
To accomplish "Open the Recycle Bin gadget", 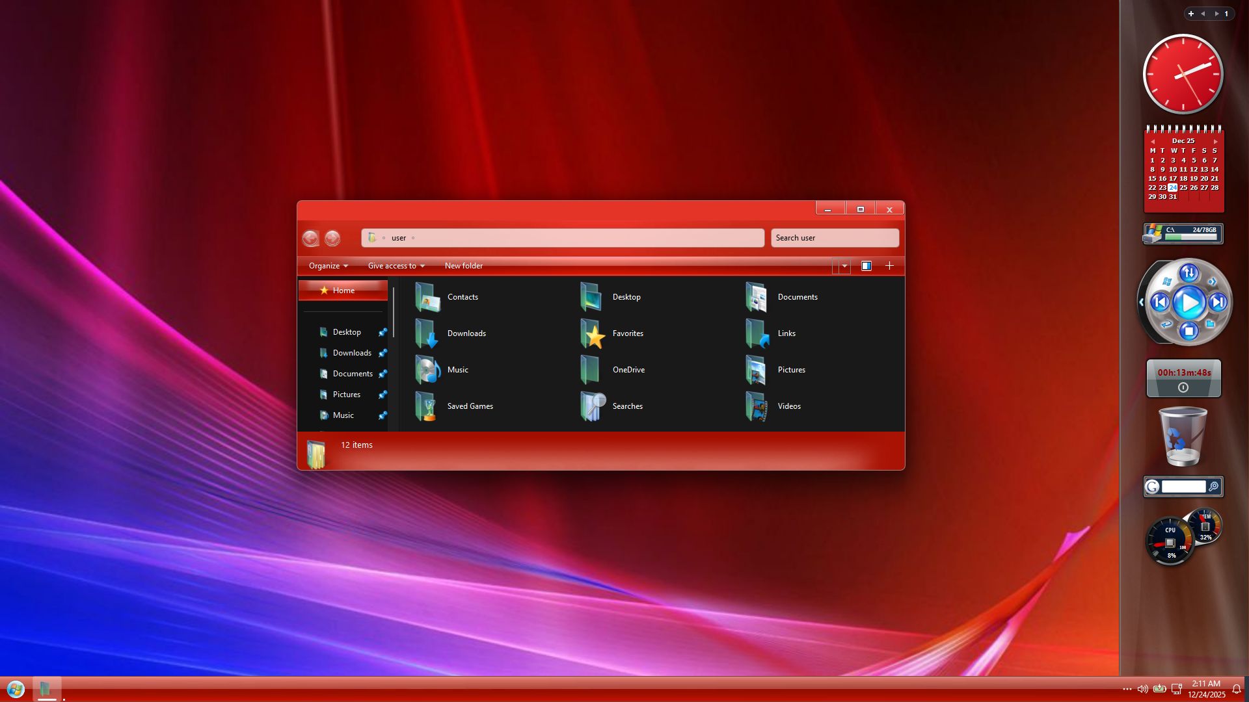I will (x=1183, y=437).
